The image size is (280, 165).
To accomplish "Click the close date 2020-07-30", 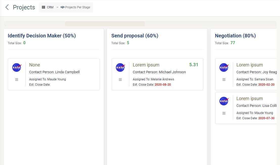I will click(266, 118).
